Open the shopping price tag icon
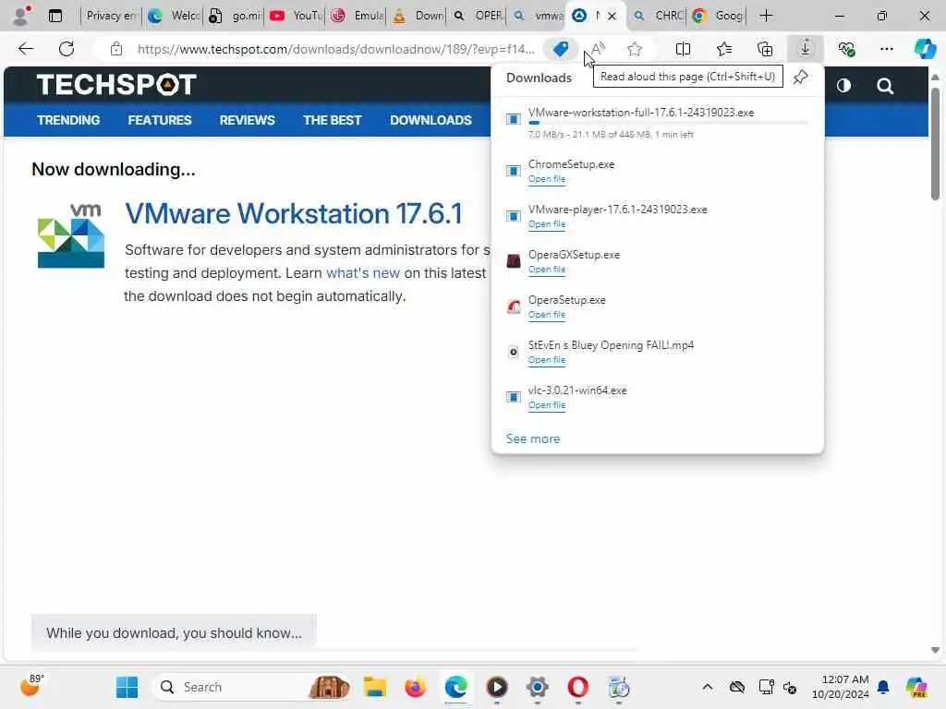The height and width of the screenshot is (709, 946). pyautogui.click(x=561, y=49)
